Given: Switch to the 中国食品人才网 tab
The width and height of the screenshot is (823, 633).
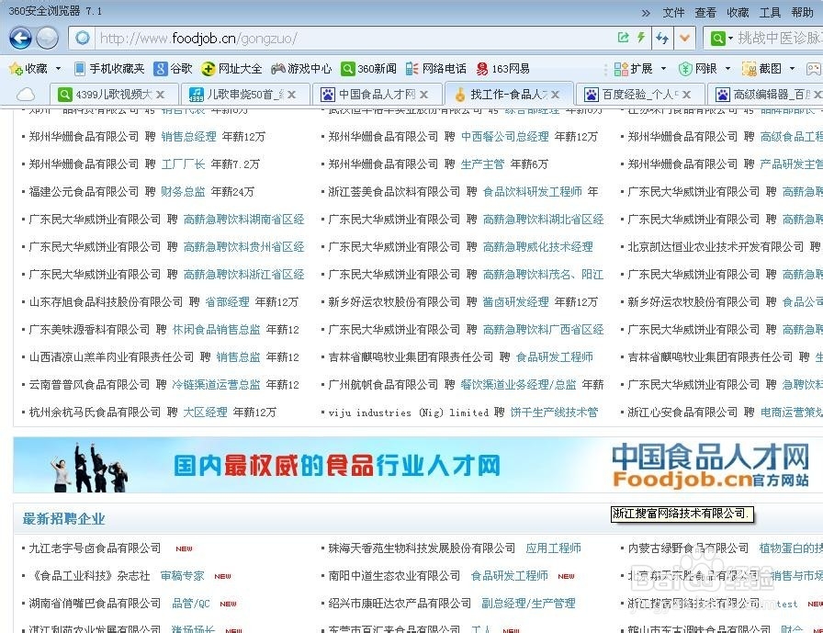Looking at the screenshot, I should click(x=373, y=93).
